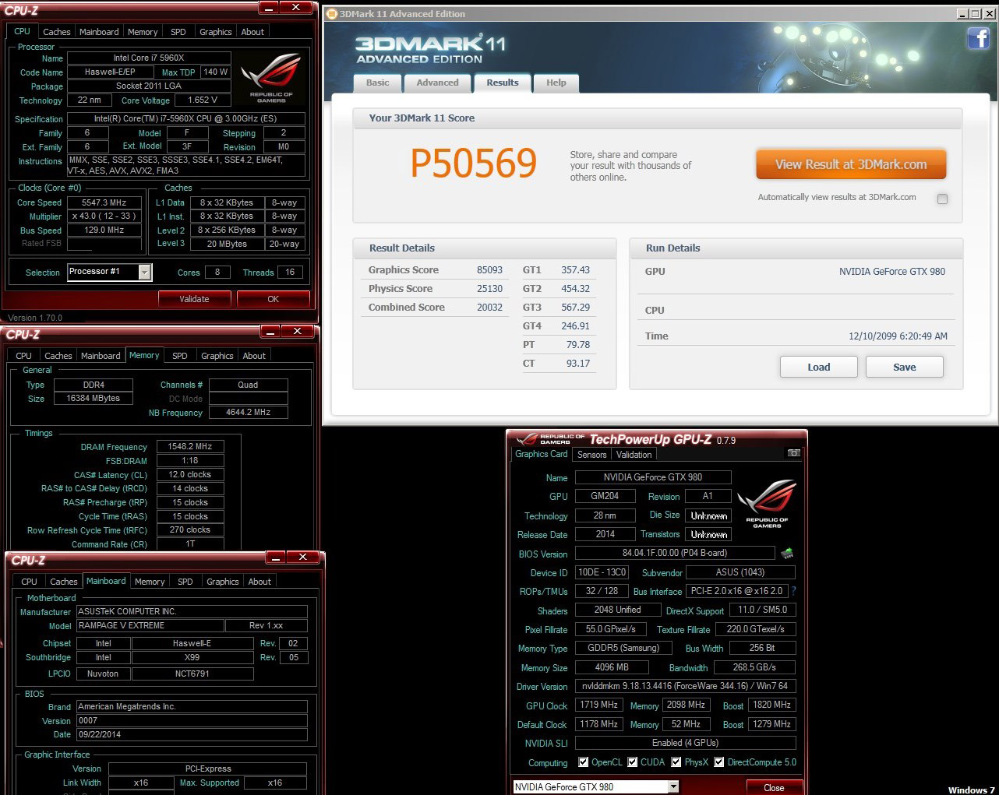The height and width of the screenshot is (795, 999).
Task: Click View Result at 3DMark.com button
Action: coord(851,164)
